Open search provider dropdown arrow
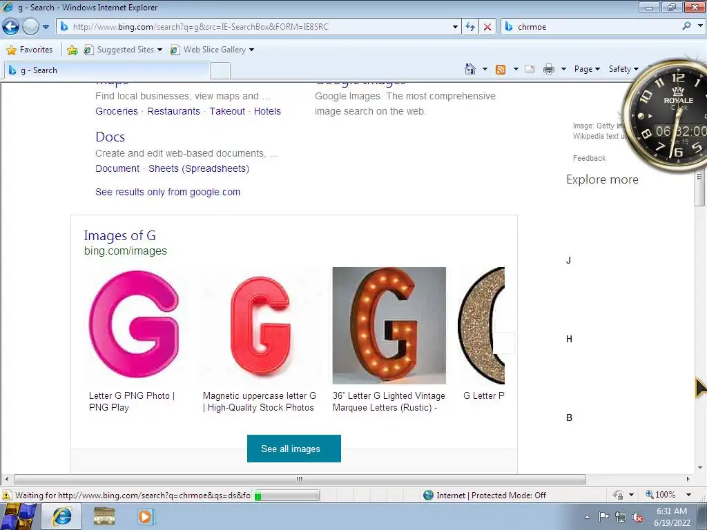 [x=700, y=26]
